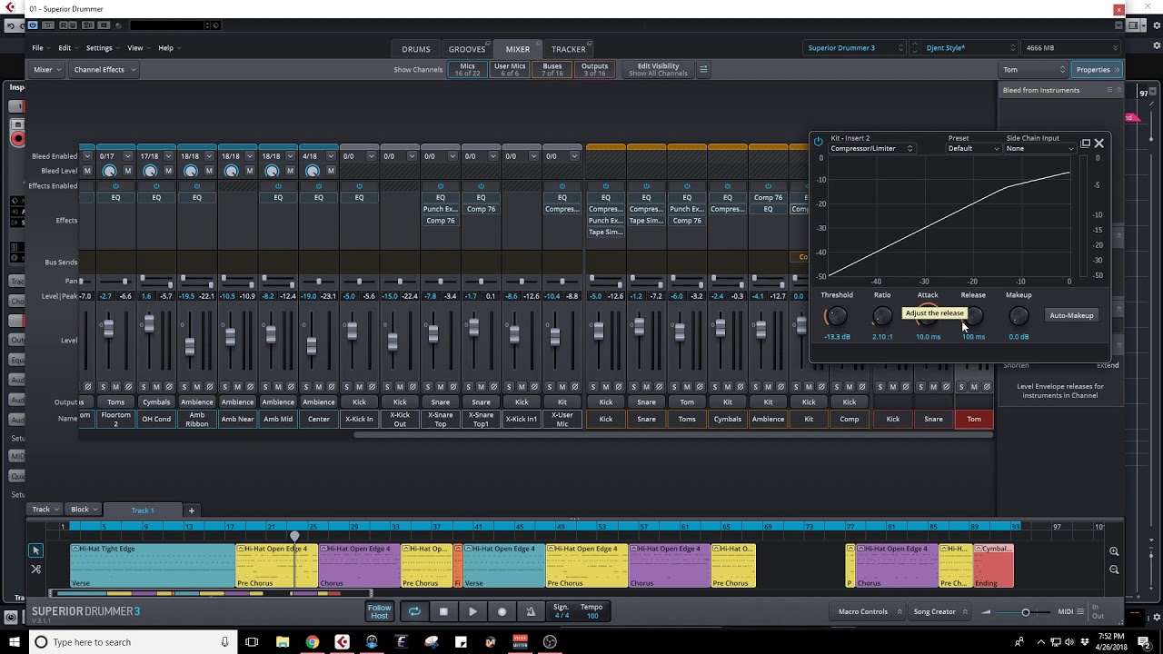1163x654 pixels.
Task: Click the transport stop button
Action: [443, 611]
